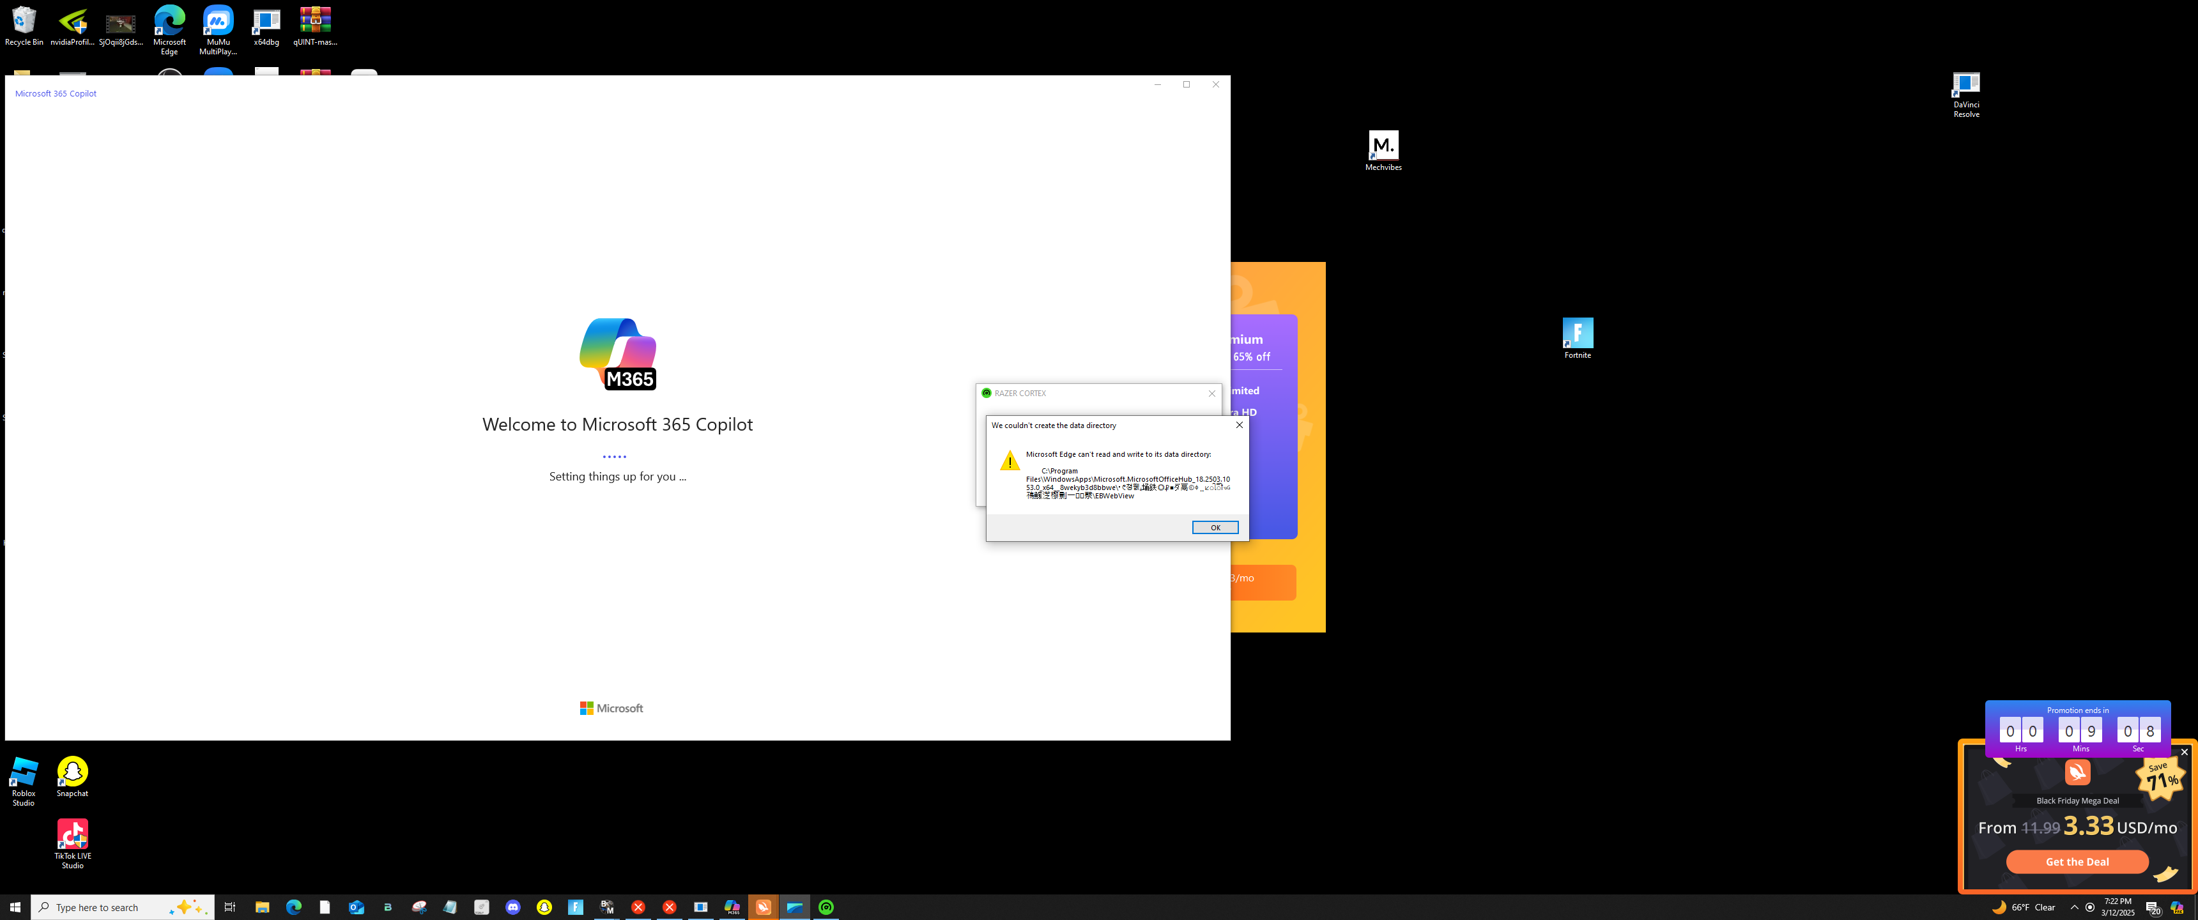Click the 'Type here to search' taskbar box
The image size is (2198, 920).
123,907
